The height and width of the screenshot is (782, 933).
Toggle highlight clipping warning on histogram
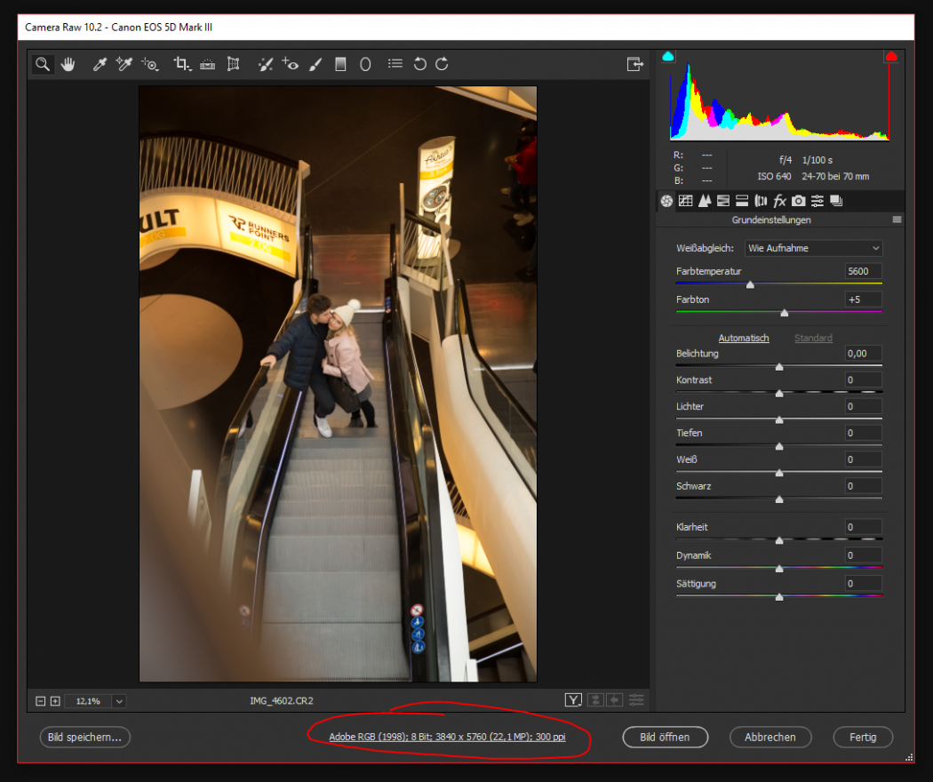(x=891, y=56)
